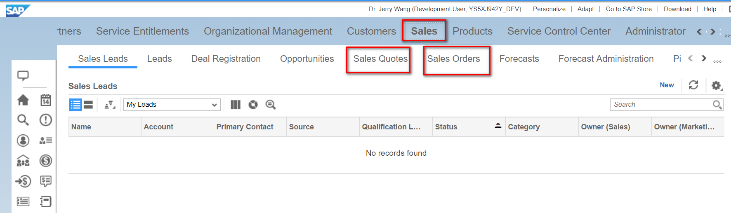Click the Adapt link

pos(585,9)
